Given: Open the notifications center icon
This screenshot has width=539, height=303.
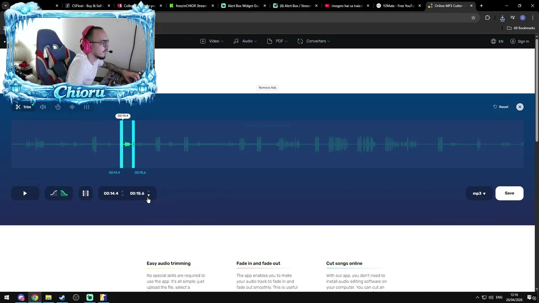Looking at the screenshot, I should (x=530, y=298).
